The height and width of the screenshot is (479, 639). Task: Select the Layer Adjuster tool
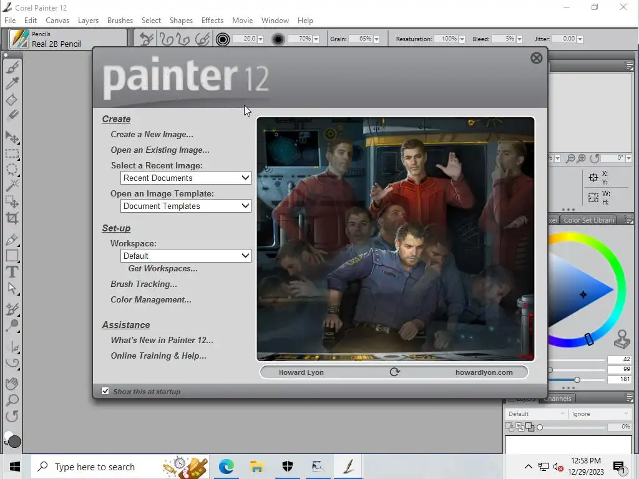12,138
